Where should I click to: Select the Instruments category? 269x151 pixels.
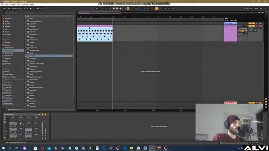point(9,48)
